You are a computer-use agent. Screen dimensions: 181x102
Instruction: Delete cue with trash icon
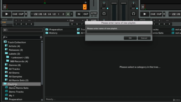coord(87,20)
